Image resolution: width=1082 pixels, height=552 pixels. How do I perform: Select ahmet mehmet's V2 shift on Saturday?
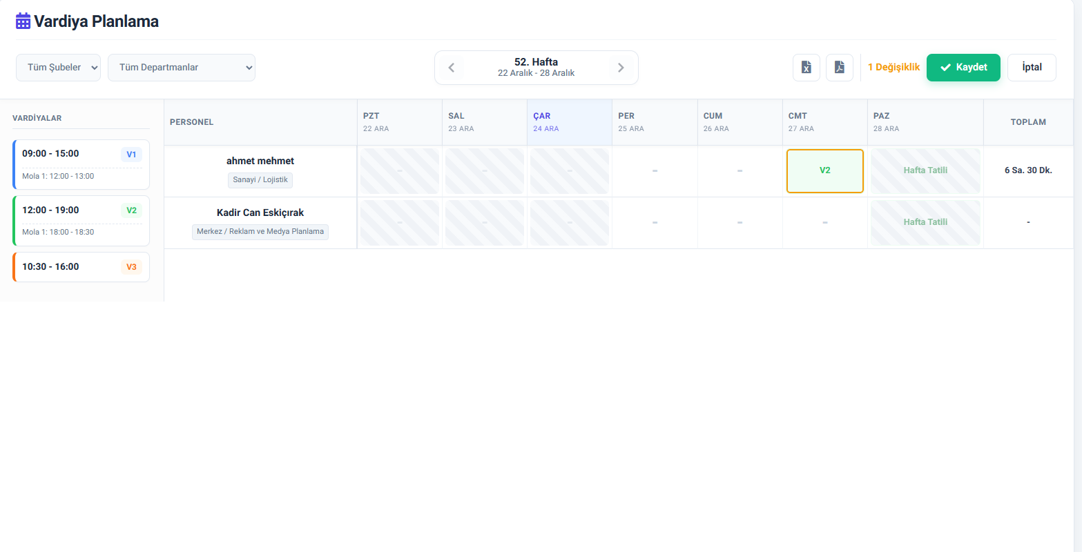point(824,170)
